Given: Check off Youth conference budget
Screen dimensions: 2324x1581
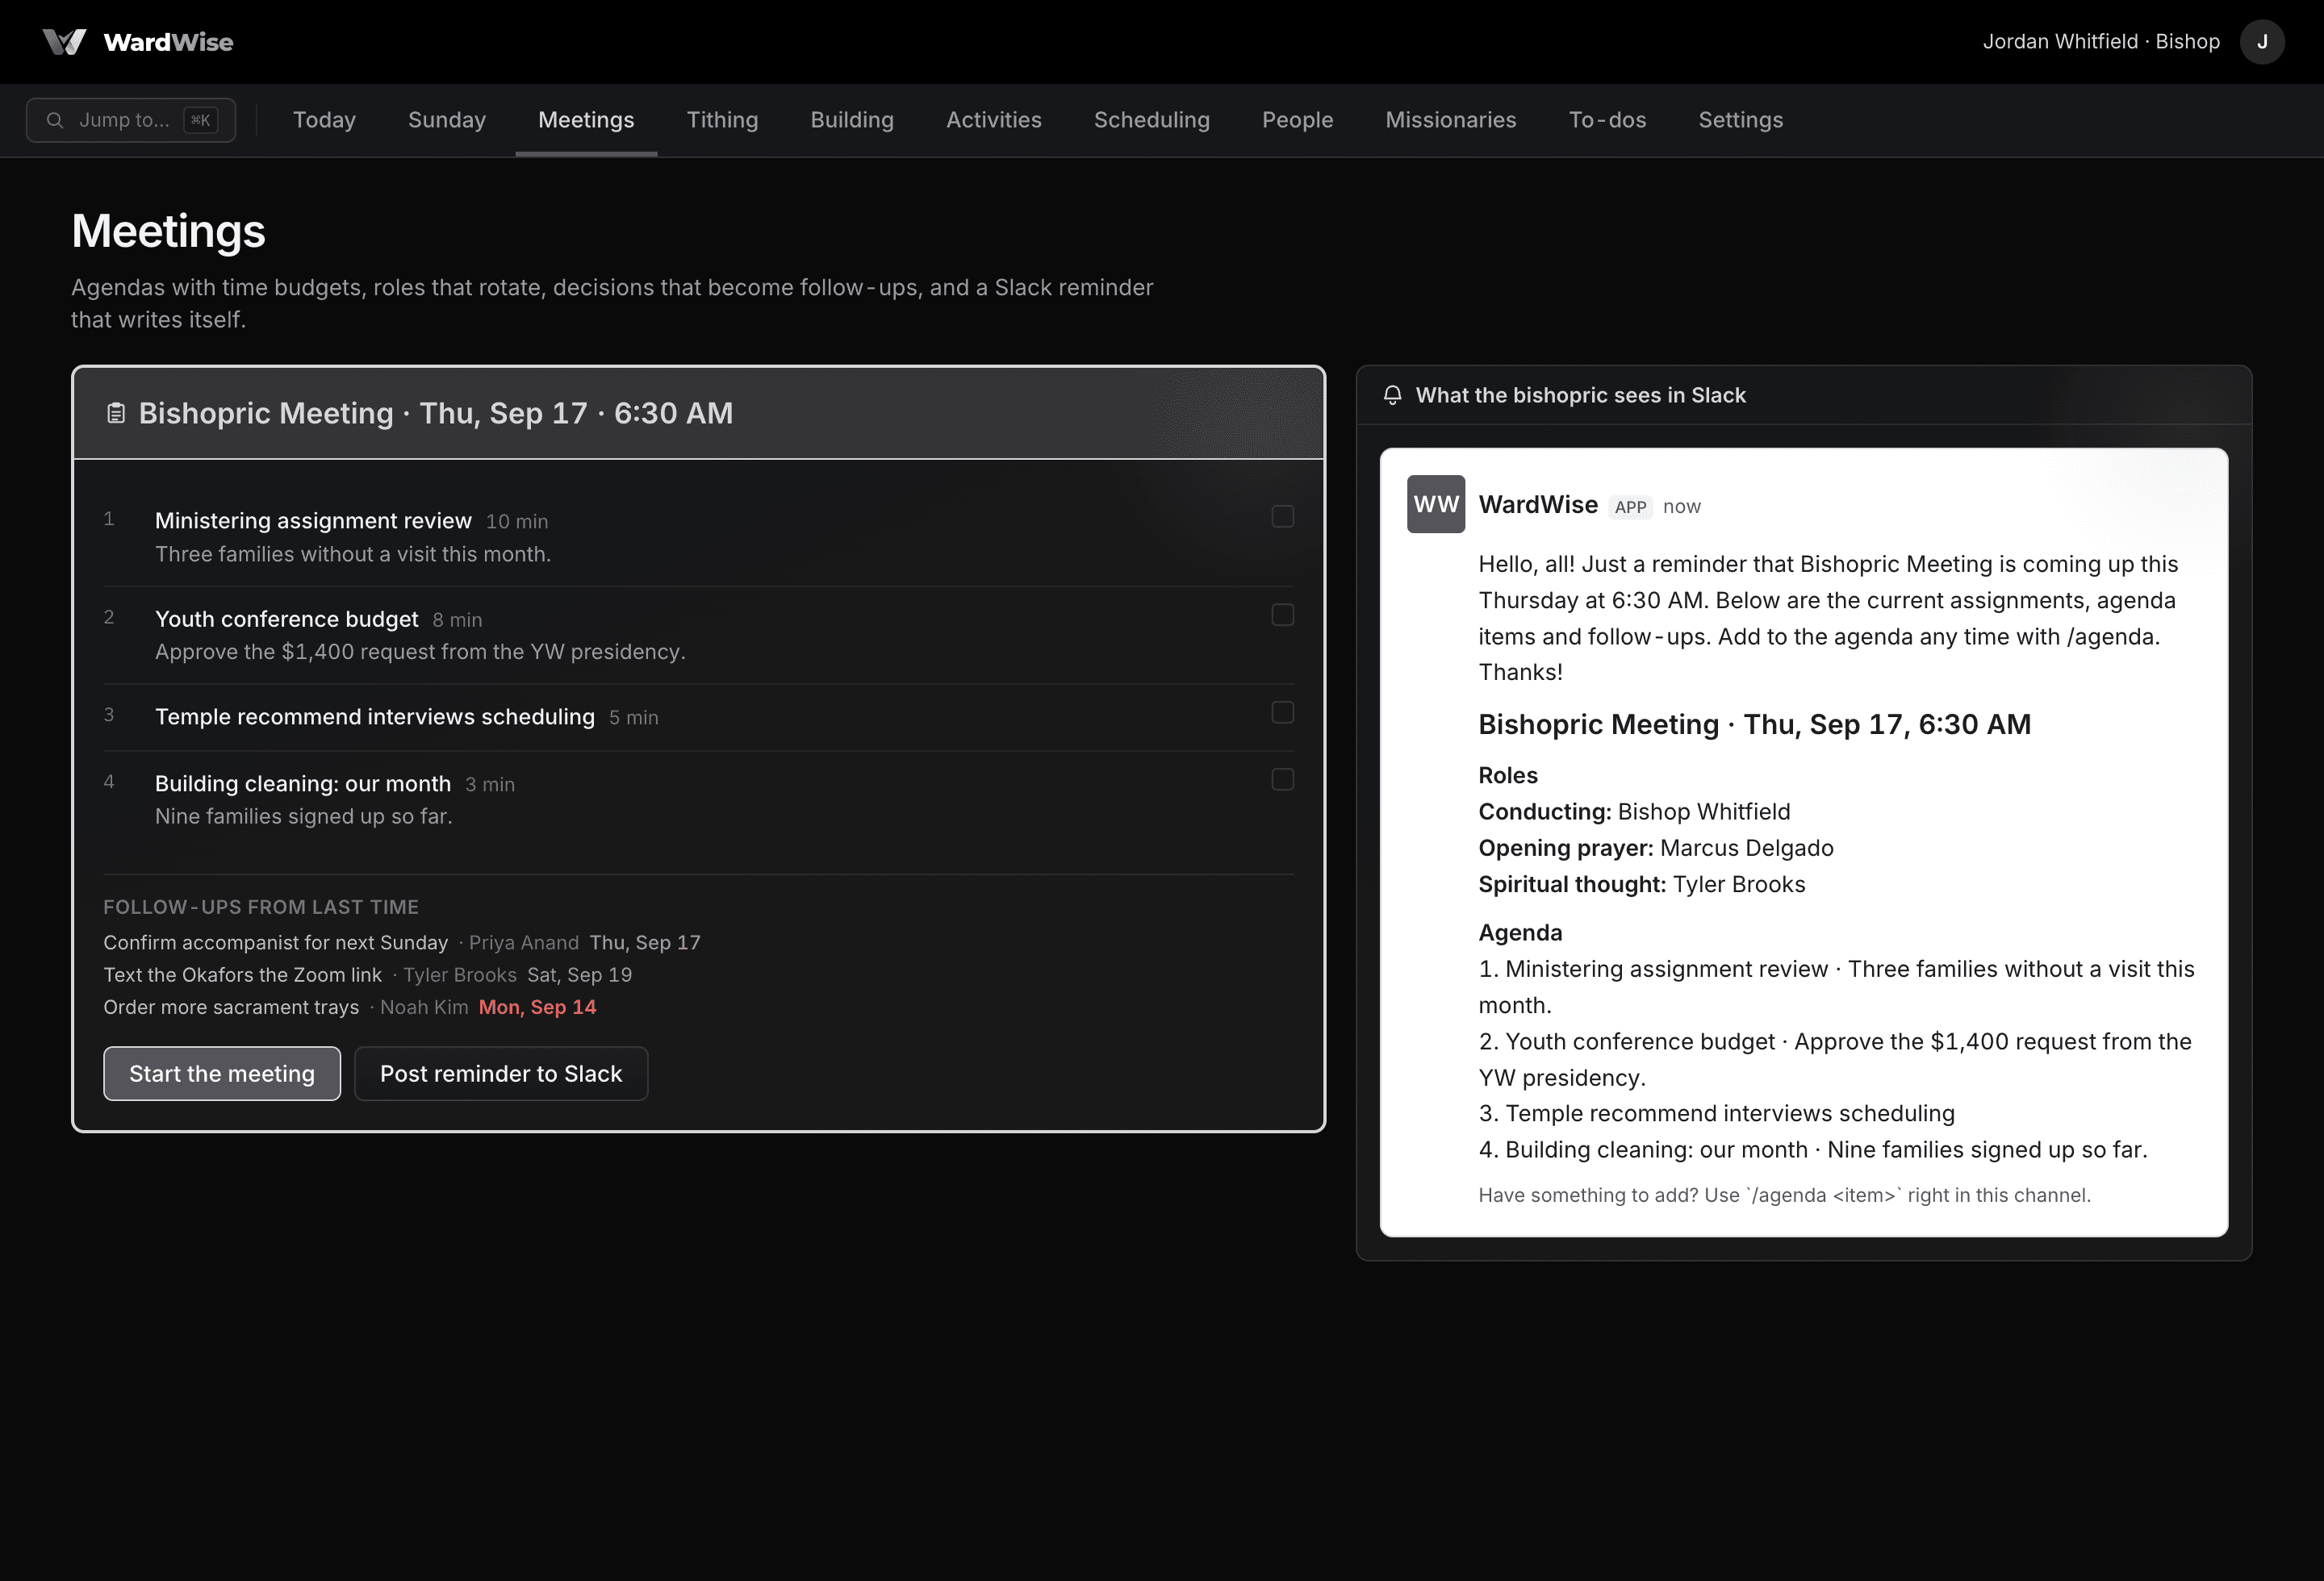Looking at the screenshot, I should pos(1282,615).
